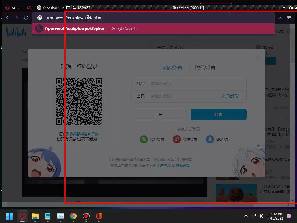
Task: Reload the current page
Action: (26, 18)
